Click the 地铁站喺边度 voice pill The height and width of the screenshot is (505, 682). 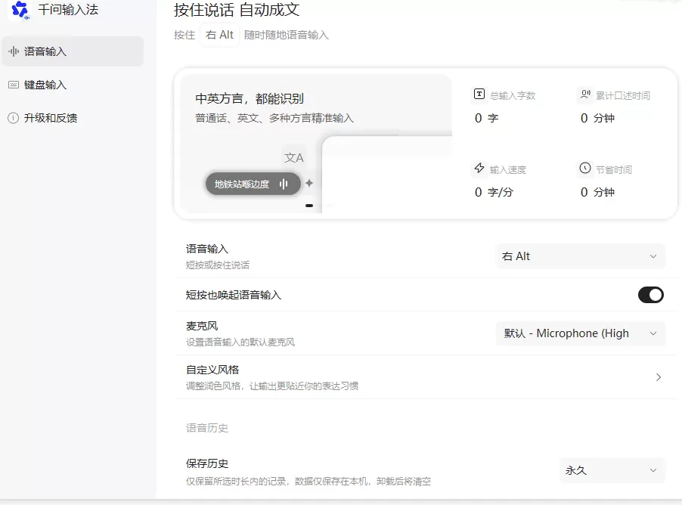(x=253, y=184)
